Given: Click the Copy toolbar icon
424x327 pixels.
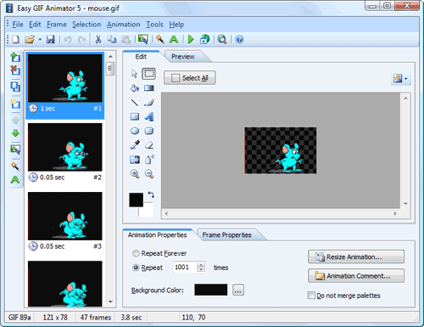Looking at the screenshot, I should tap(112, 39).
